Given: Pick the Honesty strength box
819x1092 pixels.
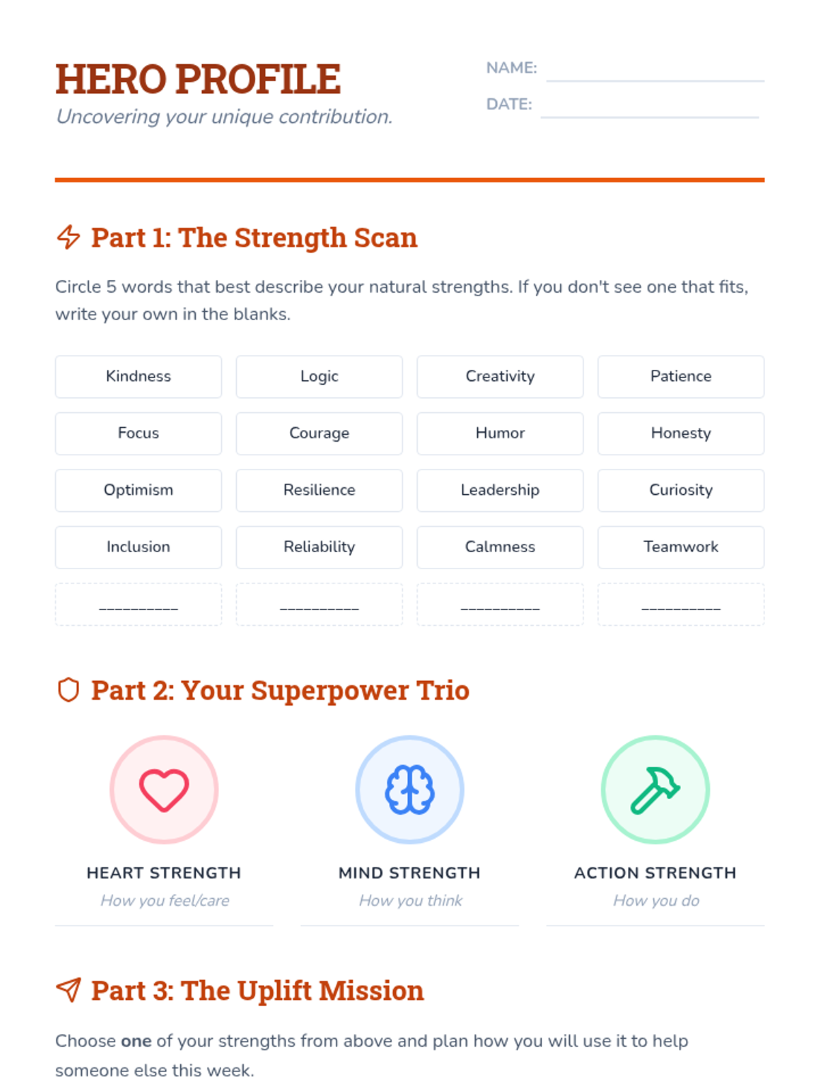Looking at the screenshot, I should [680, 433].
